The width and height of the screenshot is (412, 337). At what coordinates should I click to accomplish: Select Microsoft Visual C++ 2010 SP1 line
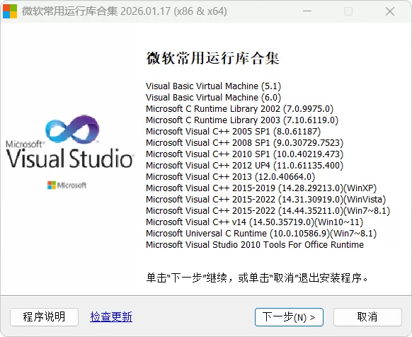pos(245,154)
